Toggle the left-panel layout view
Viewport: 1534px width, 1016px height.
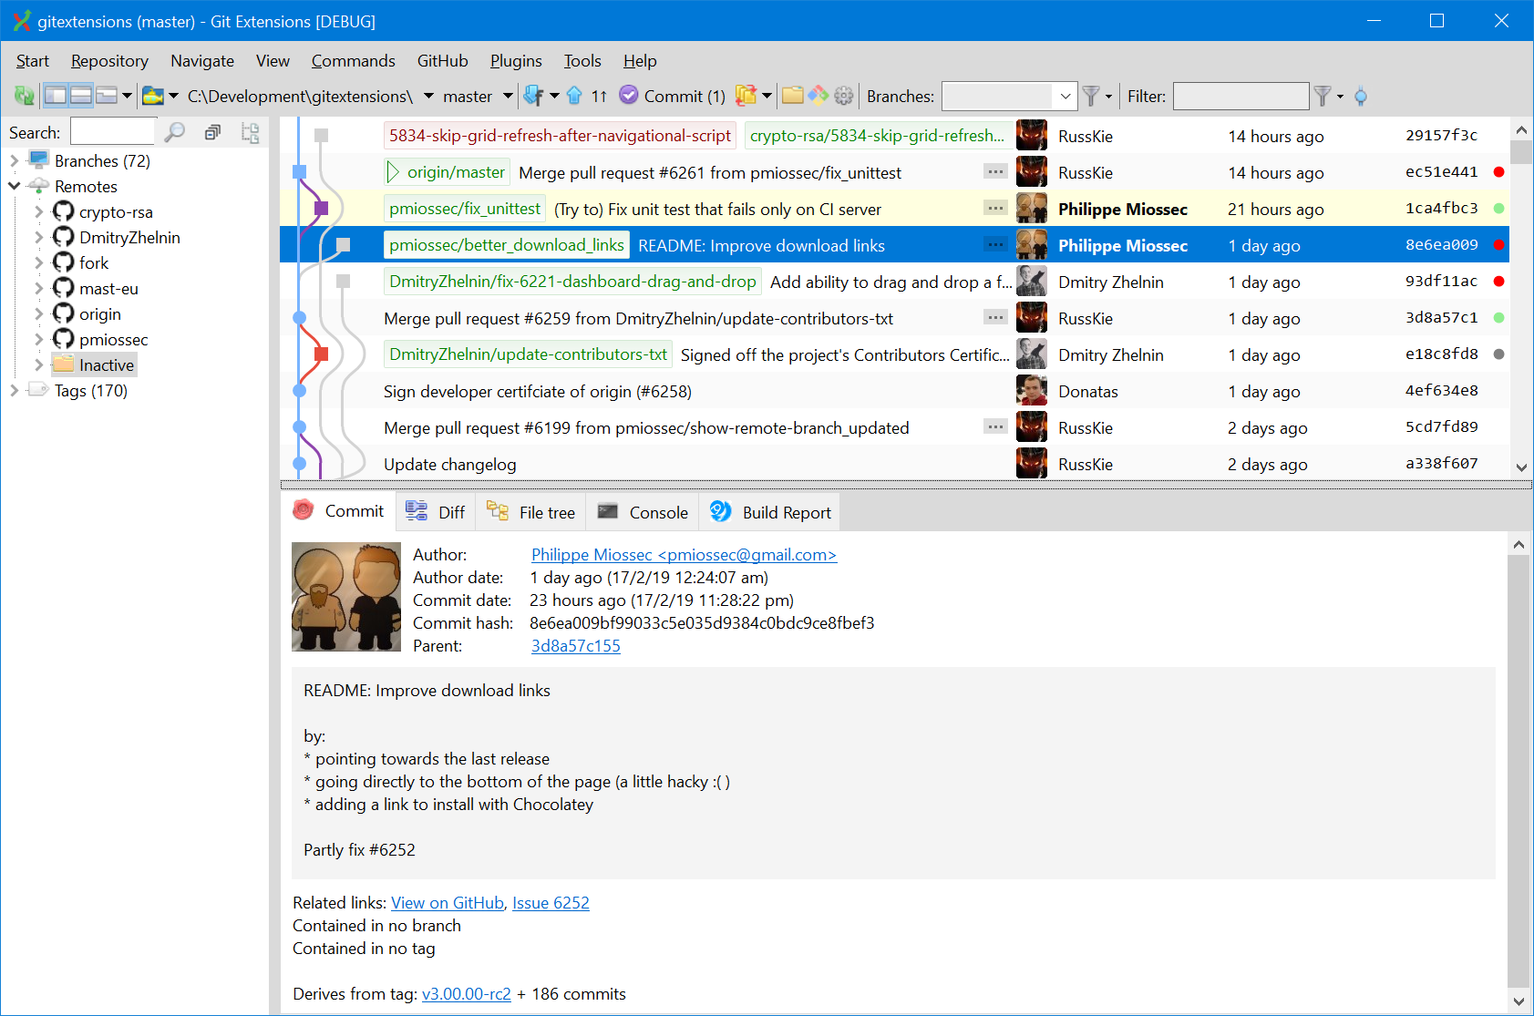(x=57, y=95)
